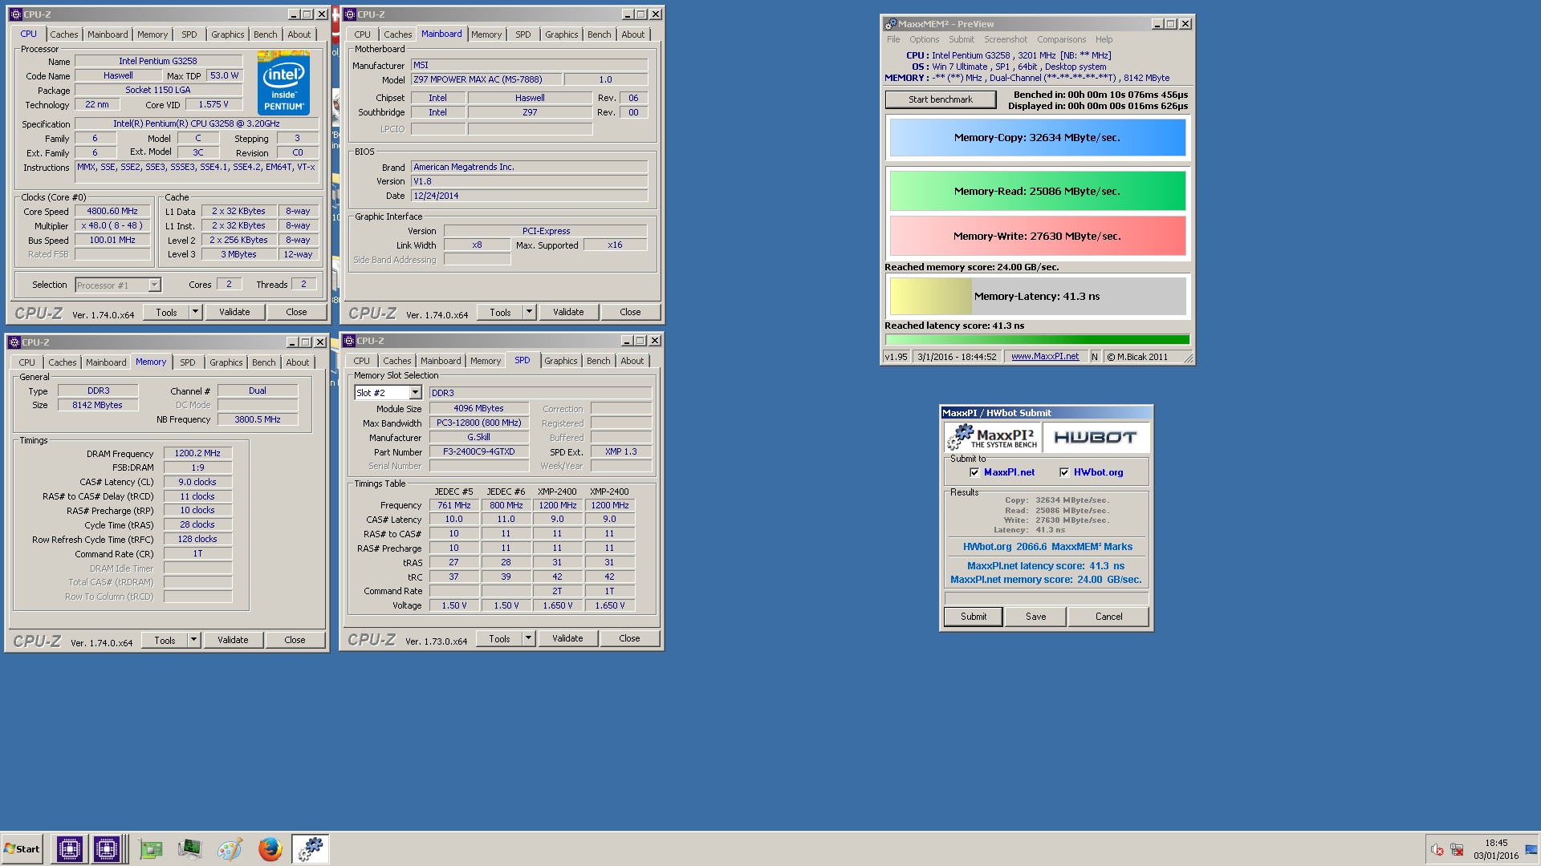Image resolution: width=1541 pixels, height=866 pixels.
Task: Click the HWbot.org 2066.6 MaxxMEM² Marks text
Action: tap(1047, 547)
